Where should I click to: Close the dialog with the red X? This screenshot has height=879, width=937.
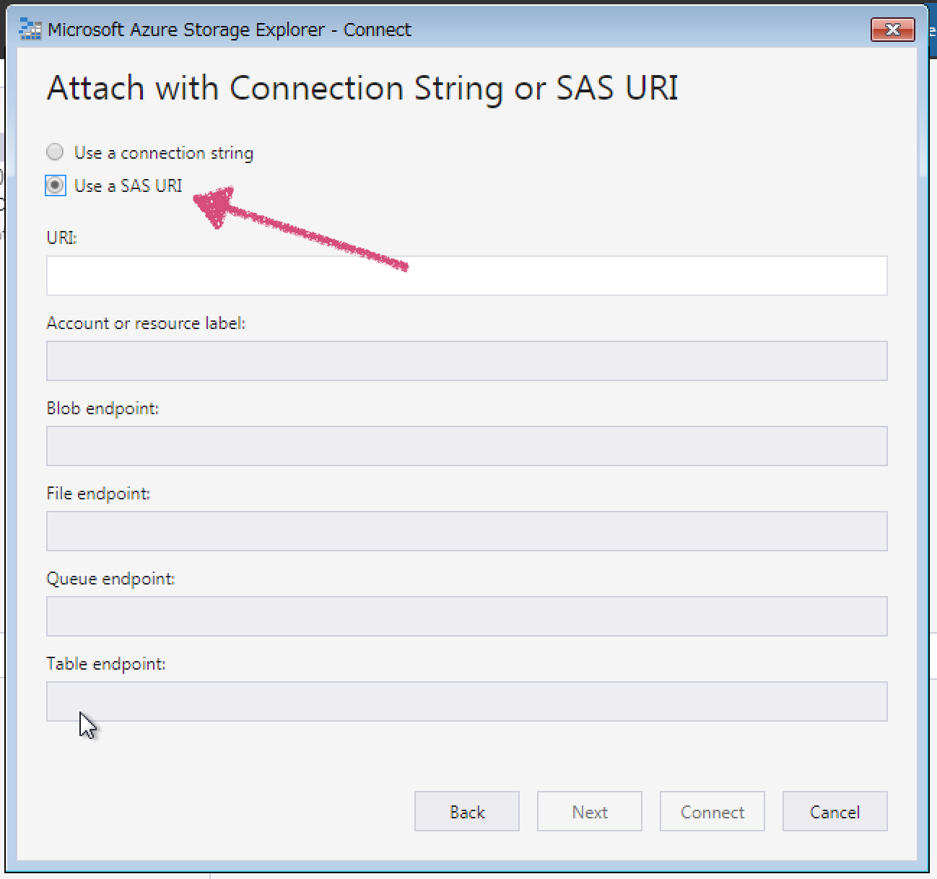pyautogui.click(x=893, y=30)
